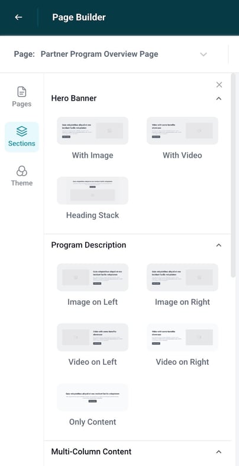Add Hero Banner With Image layout

coord(93,131)
